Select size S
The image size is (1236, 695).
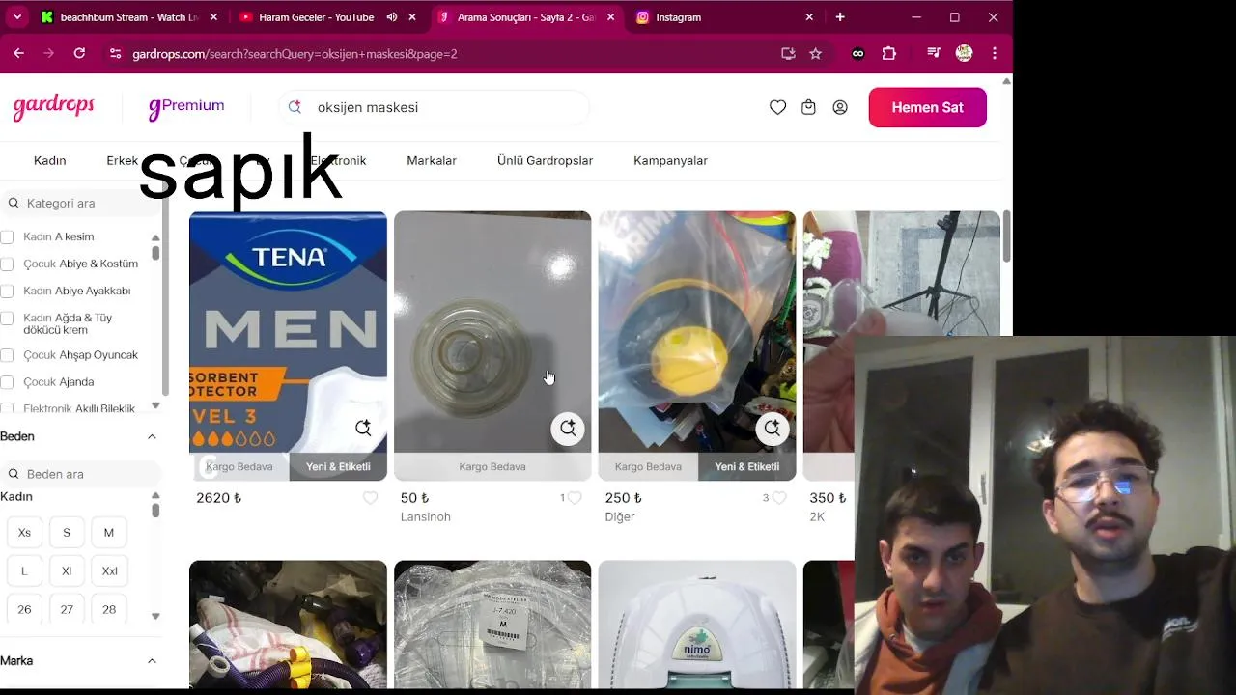[67, 533]
